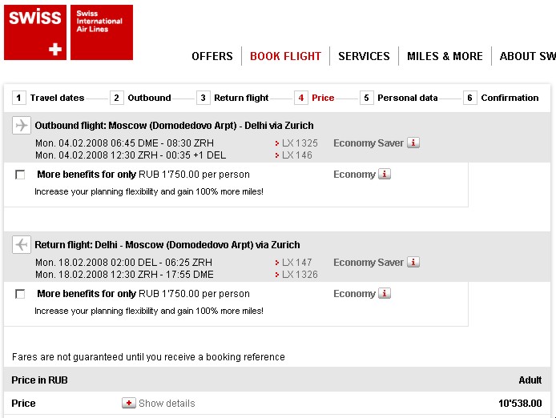Open the SERVICES menu
The width and height of the screenshot is (556, 418).
pyautogui.click(x=364, y=56)
